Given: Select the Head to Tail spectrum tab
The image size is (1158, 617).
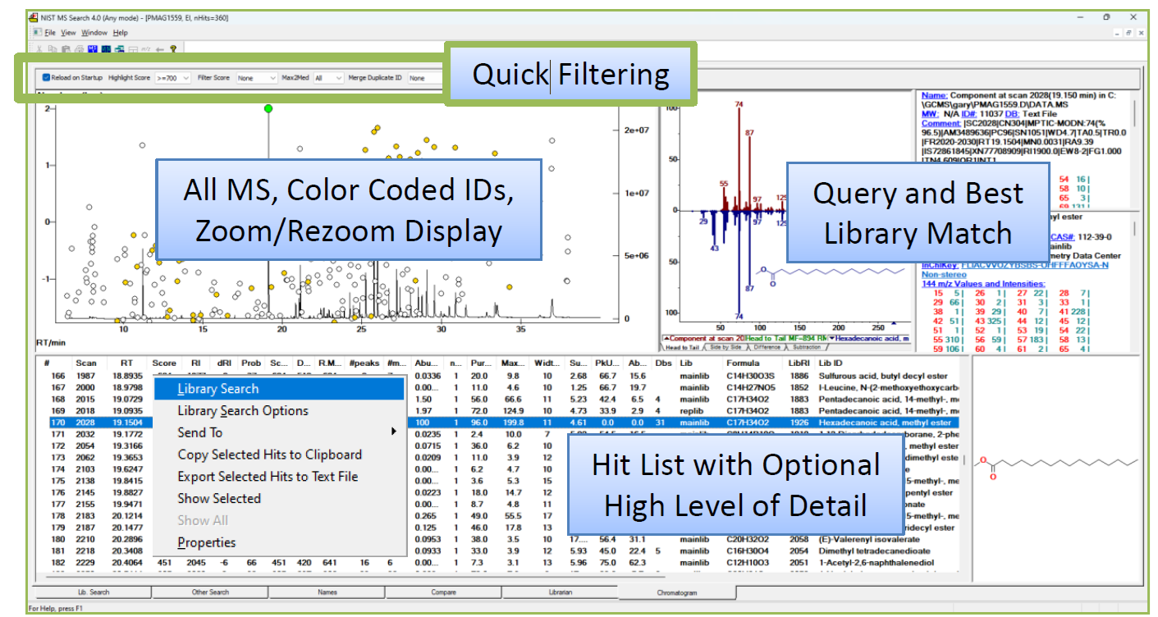Looking at the screenshot, I should click(x=683, y=347).
